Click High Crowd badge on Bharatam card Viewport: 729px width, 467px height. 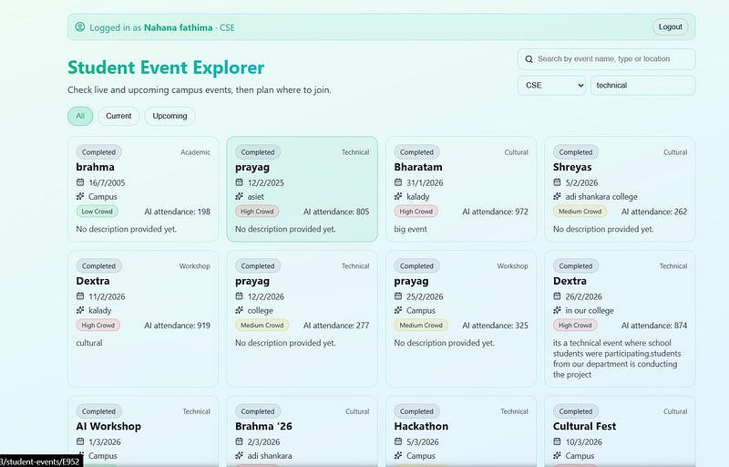point(416,212)
